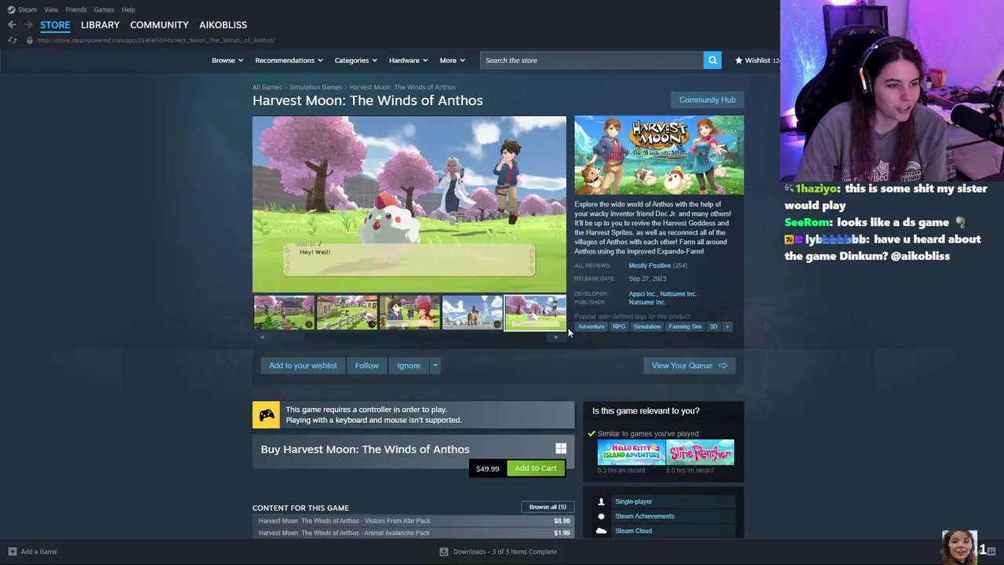
Task: Open the Mostly Positive reviews link
Action: [649, 266]
